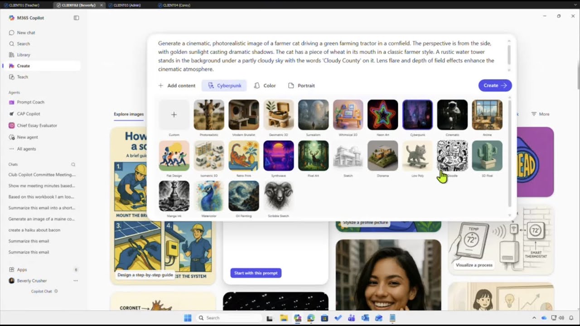
Task: Select the Geometric 3D style
Action: [x=279, y=115]
